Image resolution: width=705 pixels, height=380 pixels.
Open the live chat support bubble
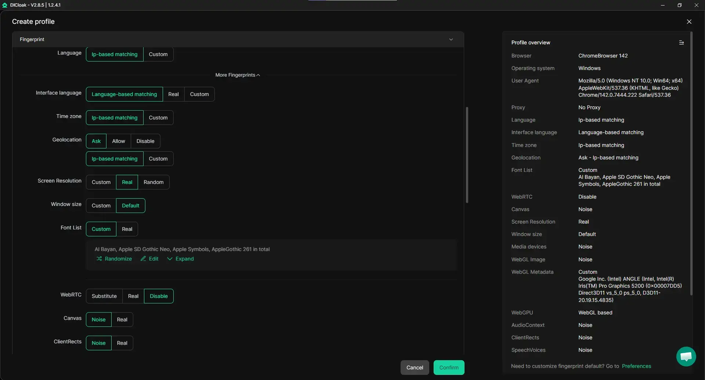pyautogui.click(x=686, y=356)
